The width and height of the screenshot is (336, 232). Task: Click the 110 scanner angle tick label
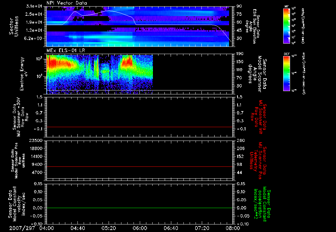(240, 70)
